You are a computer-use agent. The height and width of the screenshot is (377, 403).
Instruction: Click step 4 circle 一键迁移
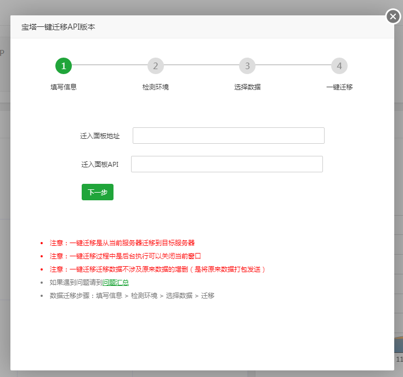[x=339, y=66]
